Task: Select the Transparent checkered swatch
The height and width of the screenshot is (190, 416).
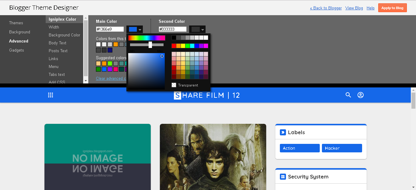Action: [x=174, y=85]
